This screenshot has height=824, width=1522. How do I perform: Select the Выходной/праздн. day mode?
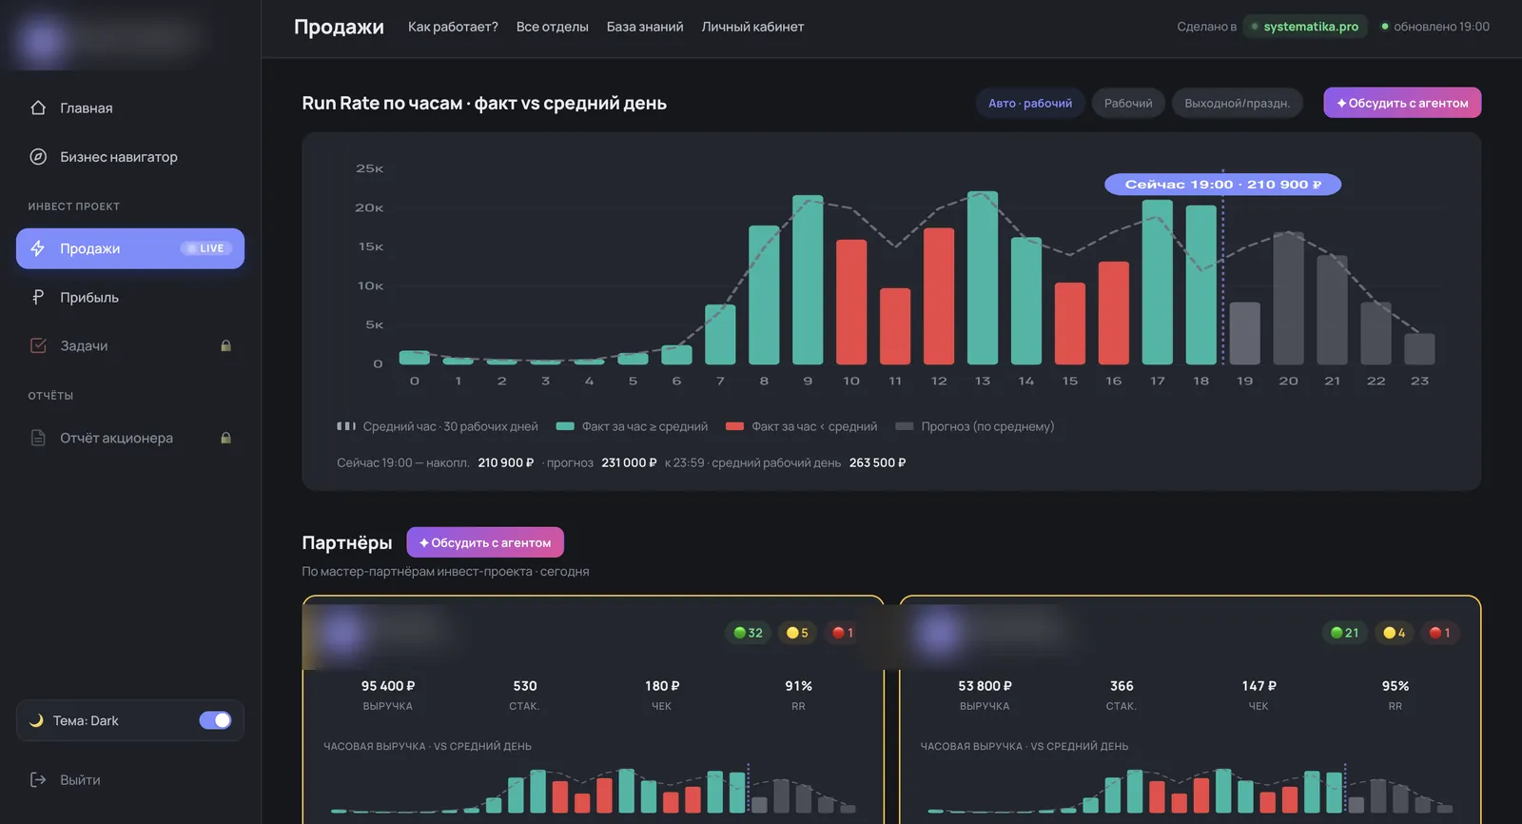point(1237,103)
